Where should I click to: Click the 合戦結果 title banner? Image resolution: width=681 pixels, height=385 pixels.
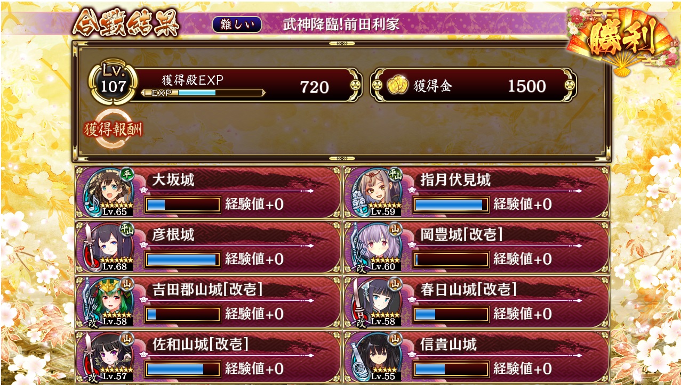click(125, 23)
